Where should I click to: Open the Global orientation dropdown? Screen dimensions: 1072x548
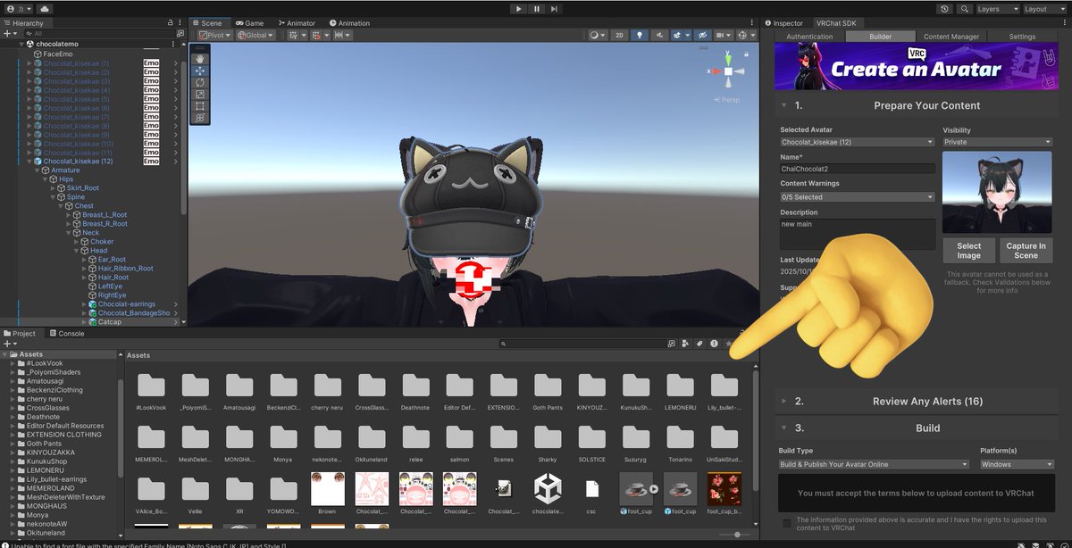tap(255, 36)
